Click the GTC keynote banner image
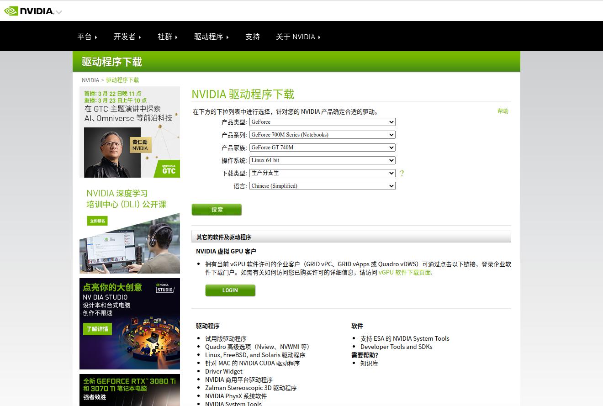 point(130,132)
